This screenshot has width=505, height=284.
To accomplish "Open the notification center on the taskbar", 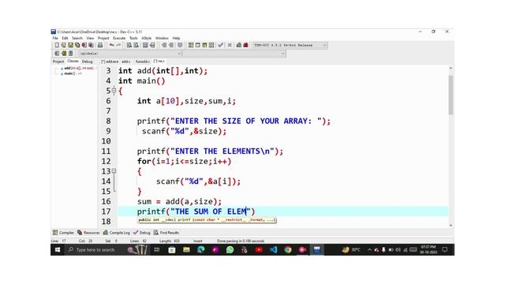I will (445, 249).
